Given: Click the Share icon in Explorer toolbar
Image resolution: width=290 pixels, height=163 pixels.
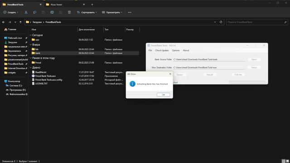Looking at the screenshot, I should point(61,12).
